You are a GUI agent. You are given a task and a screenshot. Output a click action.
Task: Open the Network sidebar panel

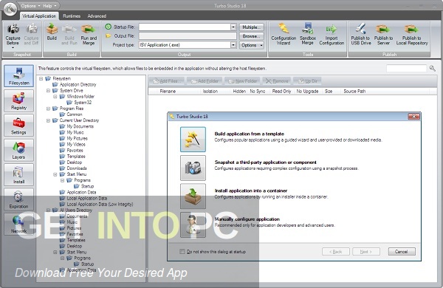[18, 224]
